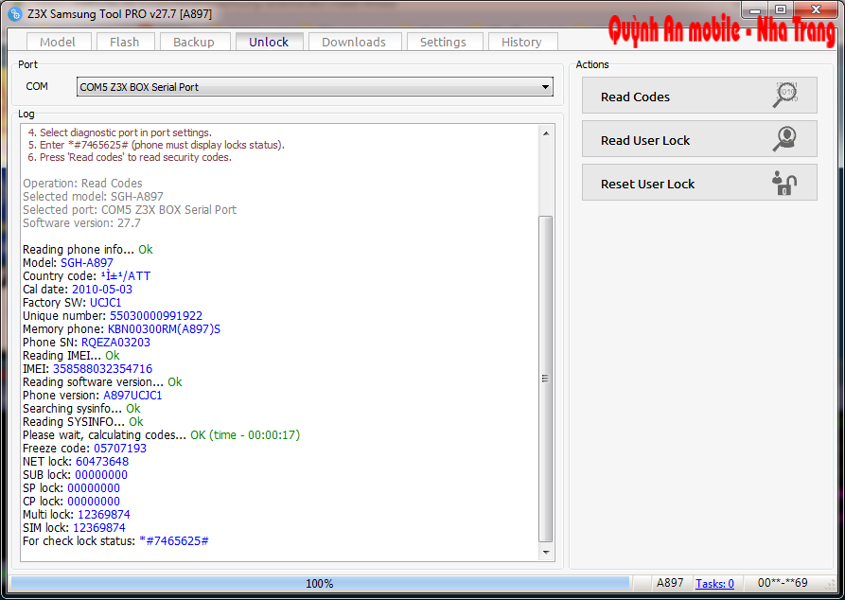Switch to the Settings tab
845x600 pixels.
(x=444, y=42)
